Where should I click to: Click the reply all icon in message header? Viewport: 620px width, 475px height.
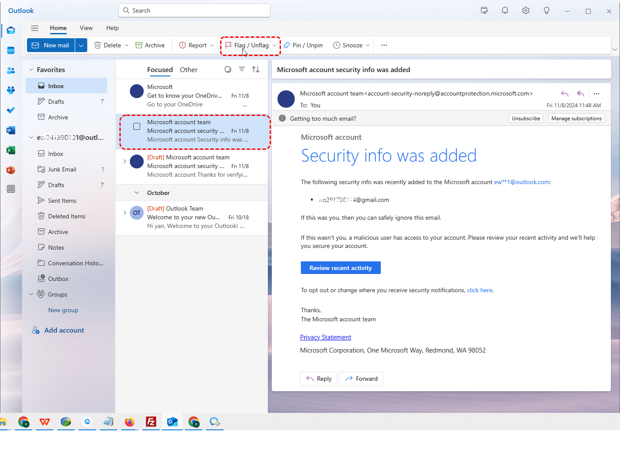click(580, 93)
